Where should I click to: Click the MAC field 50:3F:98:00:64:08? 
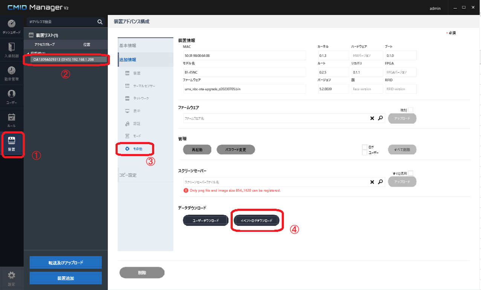(x=244, y=56)
